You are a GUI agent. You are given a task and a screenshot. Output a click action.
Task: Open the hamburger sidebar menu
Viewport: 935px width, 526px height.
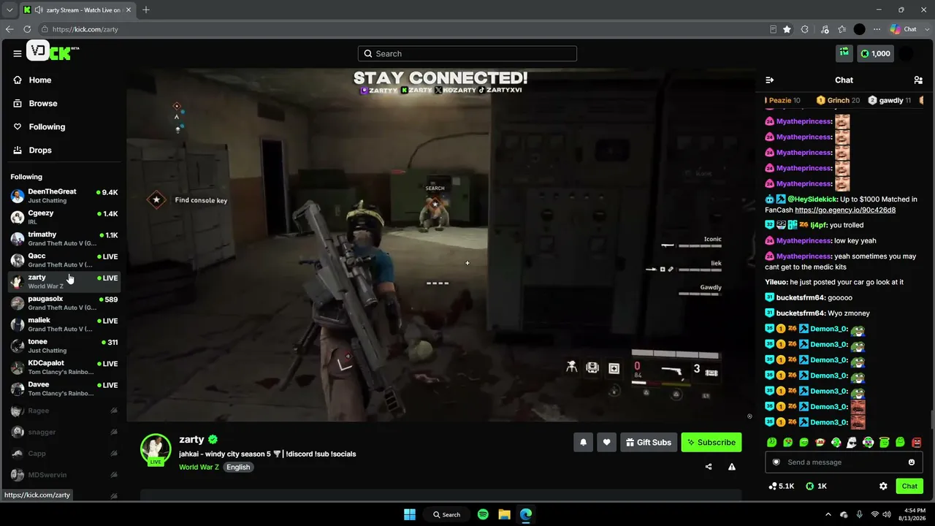(17, 53)
